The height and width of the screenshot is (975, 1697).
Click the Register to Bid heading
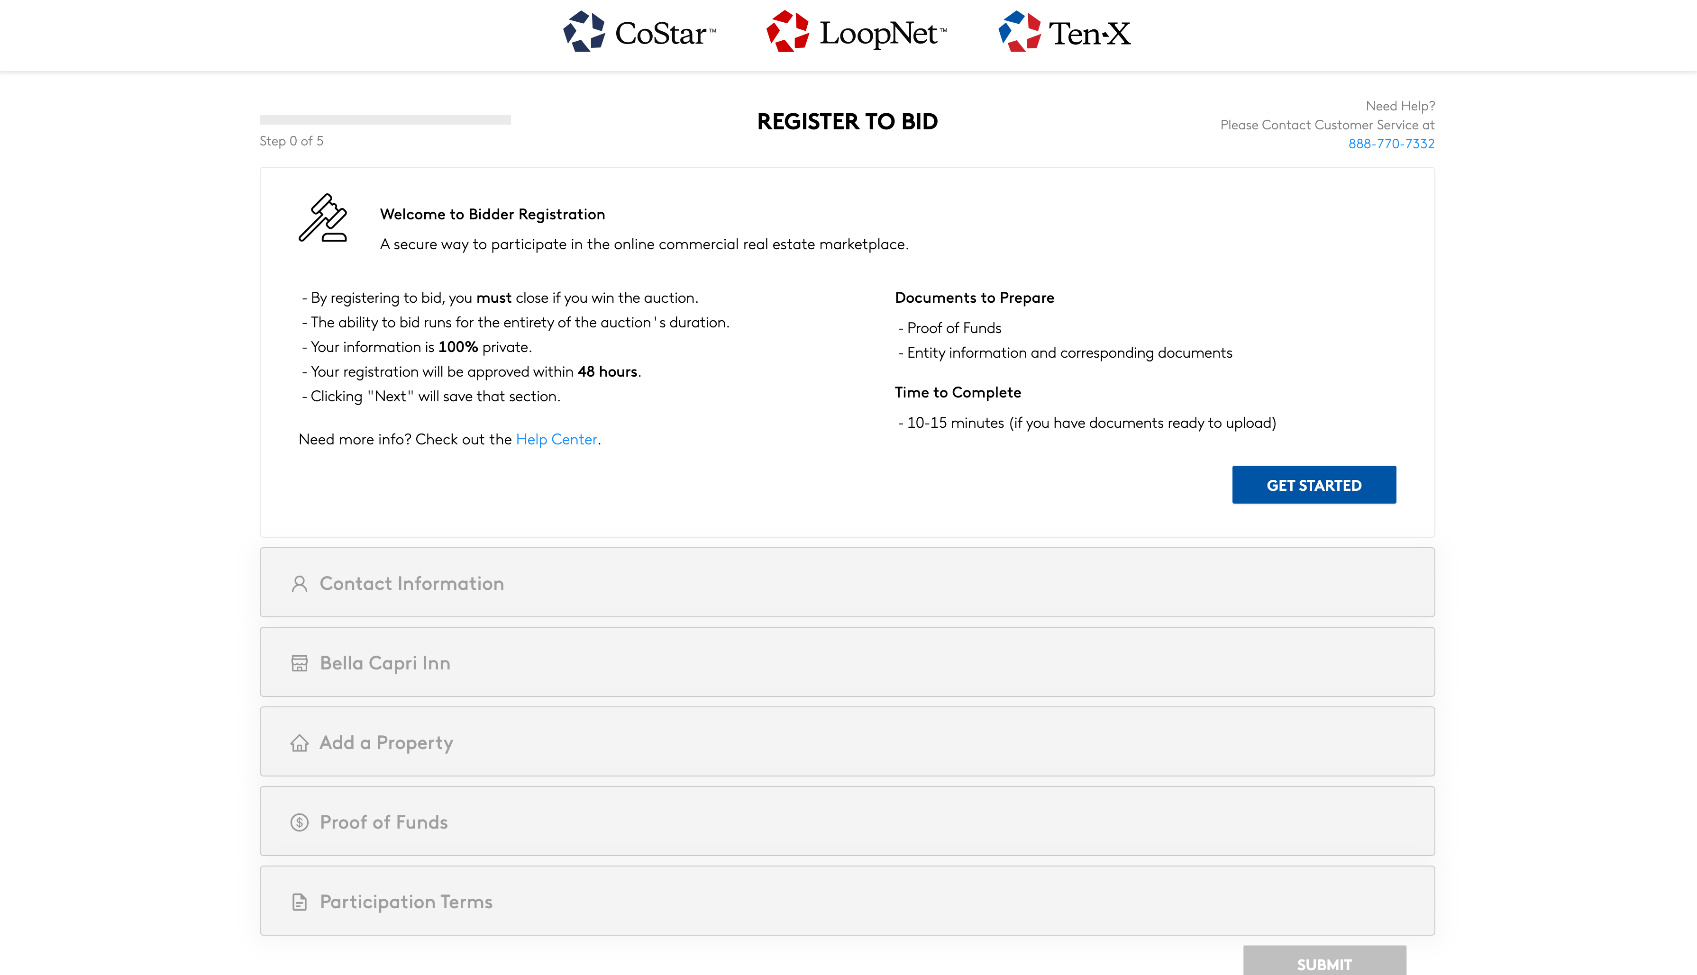tap(848, 122)
